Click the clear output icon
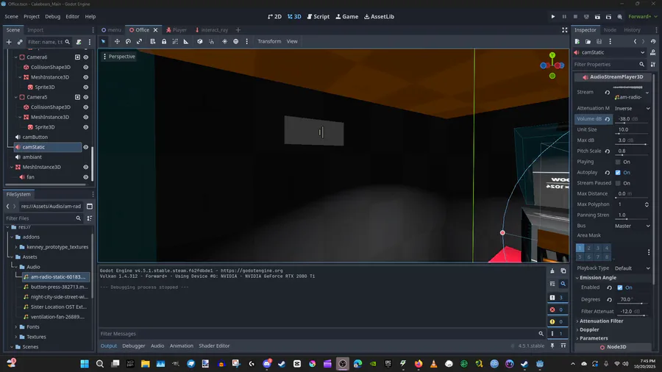 click(x=552, y=271)
